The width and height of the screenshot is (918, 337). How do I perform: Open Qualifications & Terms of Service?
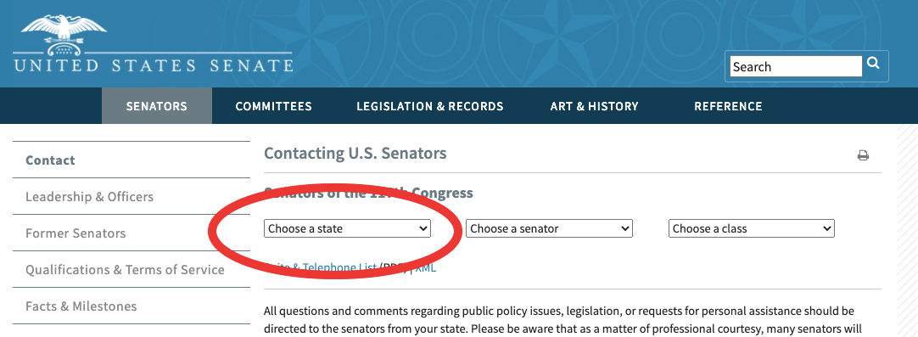(125, 270)
